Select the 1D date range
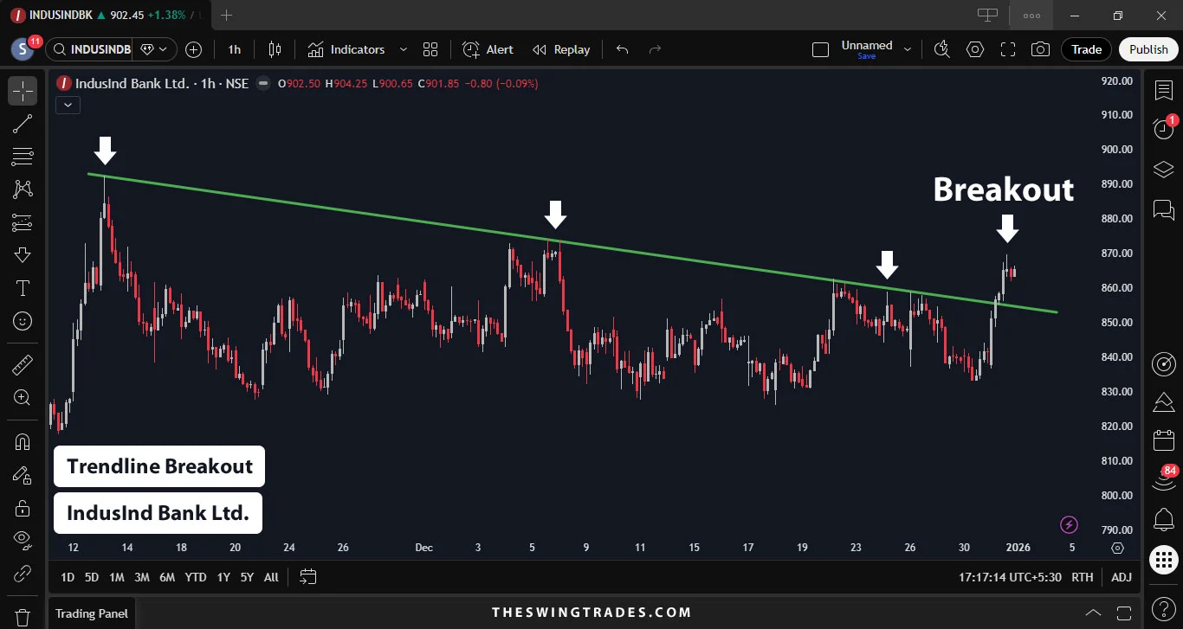The height and width of the screenshot is (629, 1183). click(x=67, y=577)
